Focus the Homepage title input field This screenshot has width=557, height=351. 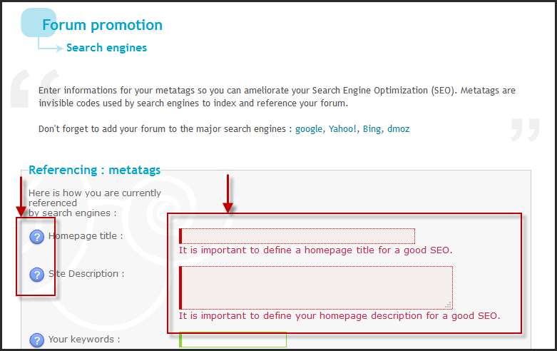tap(297, 236)
